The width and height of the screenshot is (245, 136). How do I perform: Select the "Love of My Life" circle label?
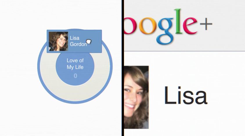(75, 64)
